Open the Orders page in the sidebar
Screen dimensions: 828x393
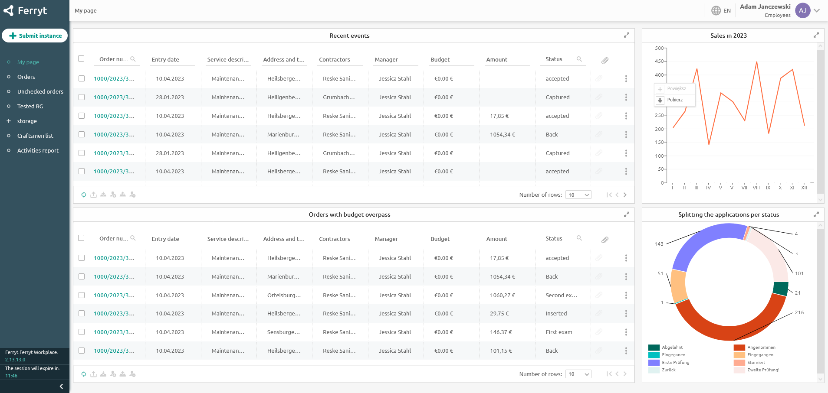[26, 77]
